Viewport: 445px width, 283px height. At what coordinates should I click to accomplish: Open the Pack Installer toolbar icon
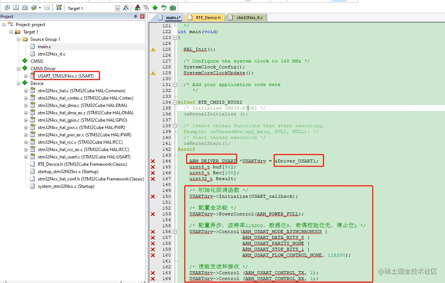tap(173, 8)
